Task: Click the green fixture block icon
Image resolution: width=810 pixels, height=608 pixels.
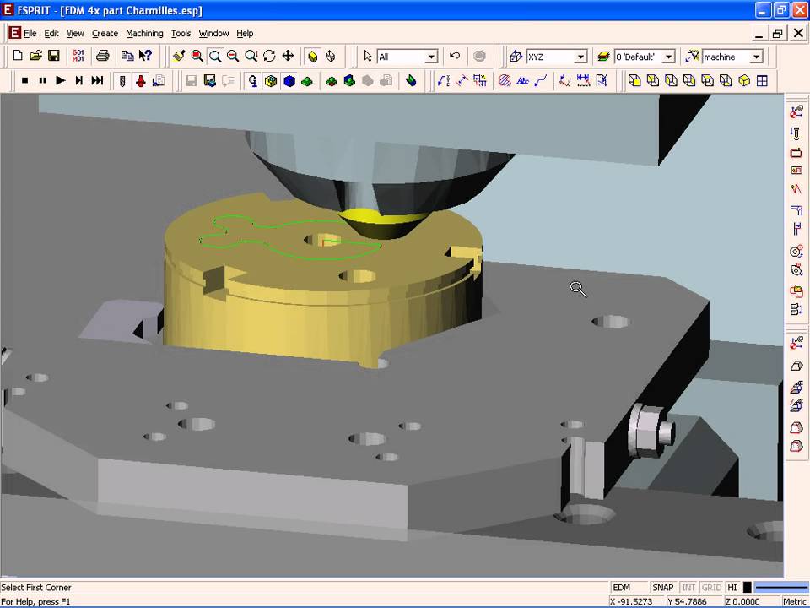Action: coord(307,81)
